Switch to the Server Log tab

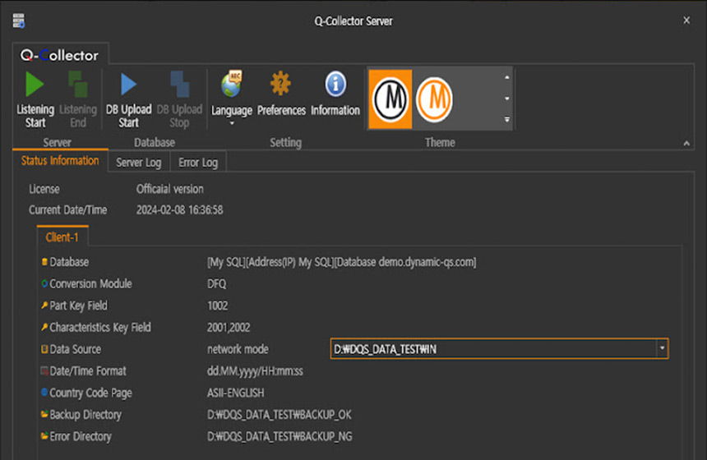[x=138, y=162]
